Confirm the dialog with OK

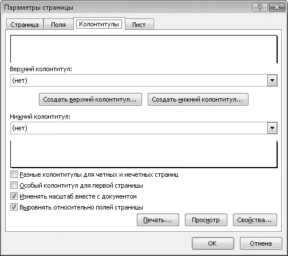(213, 243)
